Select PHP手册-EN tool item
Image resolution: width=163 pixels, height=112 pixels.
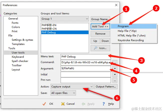pyautogui.click(x=65, y=25)
